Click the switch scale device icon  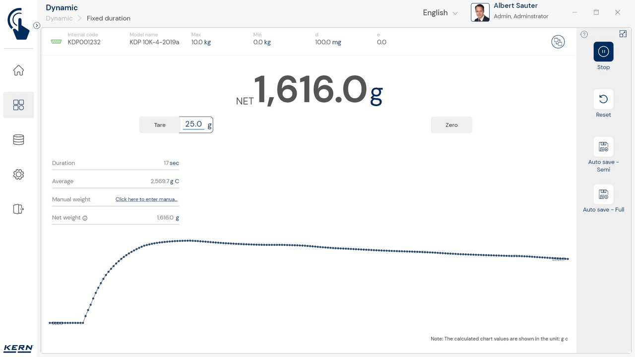coord(558,42)
